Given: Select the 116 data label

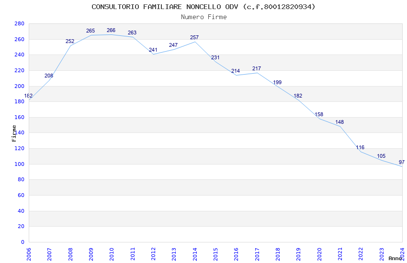Looking at the screenshot, I should pyautogui.click(x=360, y=147).
